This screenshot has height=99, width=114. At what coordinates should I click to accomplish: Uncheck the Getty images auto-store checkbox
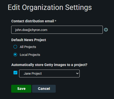point(16,73)
